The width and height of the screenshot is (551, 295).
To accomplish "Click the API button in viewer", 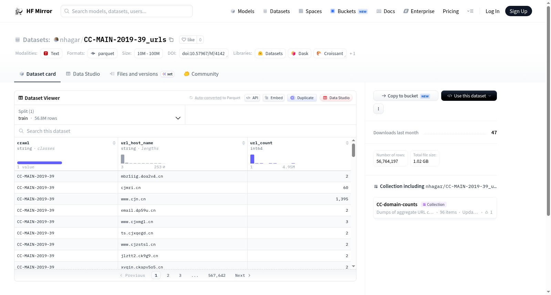I will tap(252, 98).
